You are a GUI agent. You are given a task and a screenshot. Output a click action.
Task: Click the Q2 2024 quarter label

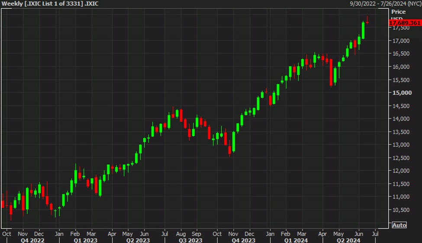pyautogui.click(x=348, y=240)
